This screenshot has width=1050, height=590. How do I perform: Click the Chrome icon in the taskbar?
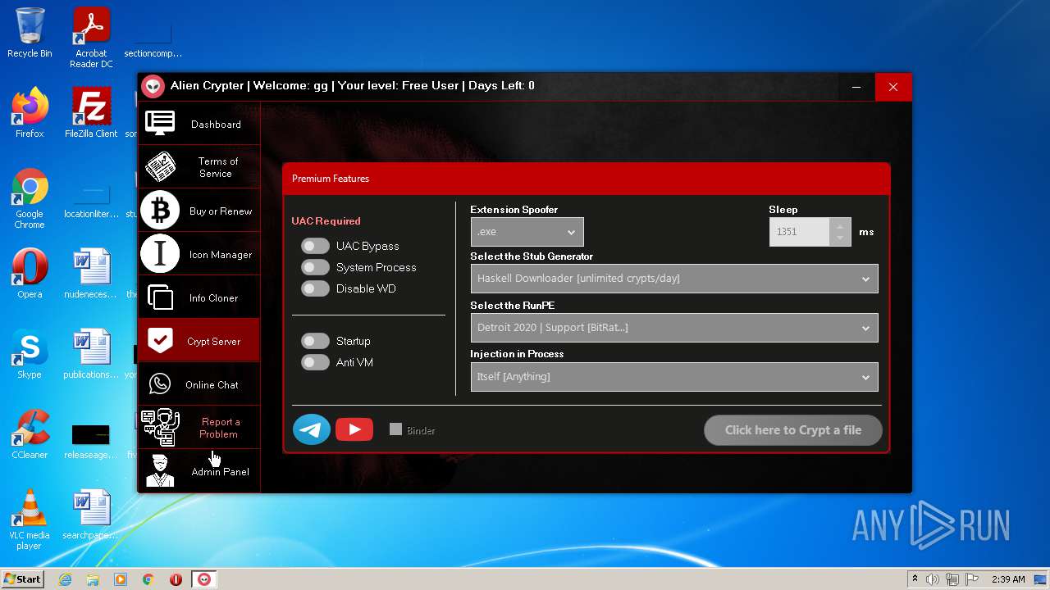(148, 579)
